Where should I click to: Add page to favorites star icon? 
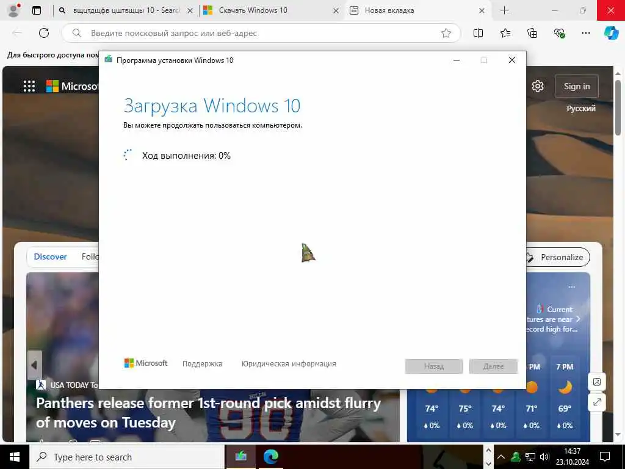coord(446,33)
